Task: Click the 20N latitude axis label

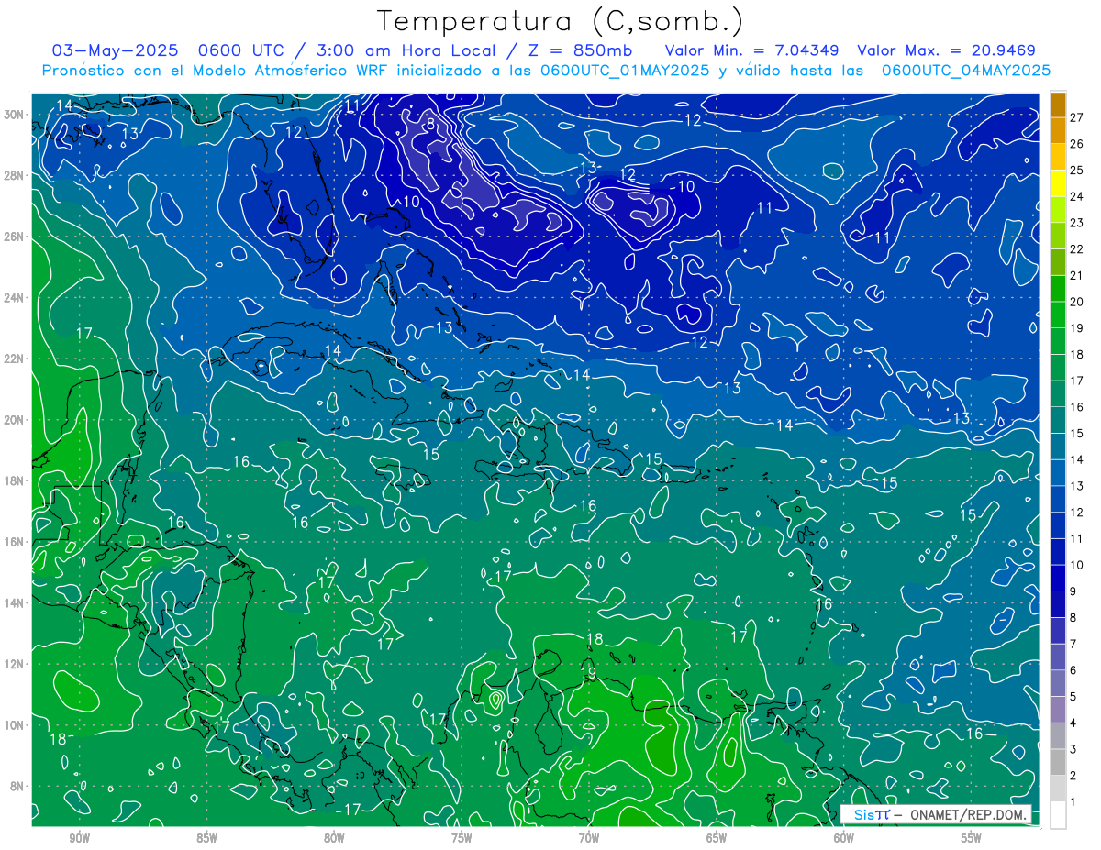Action: tap(14, 420)
